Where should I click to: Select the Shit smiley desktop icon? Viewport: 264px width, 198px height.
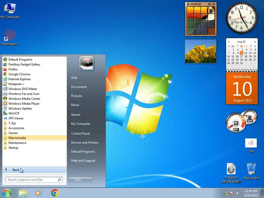251,145
